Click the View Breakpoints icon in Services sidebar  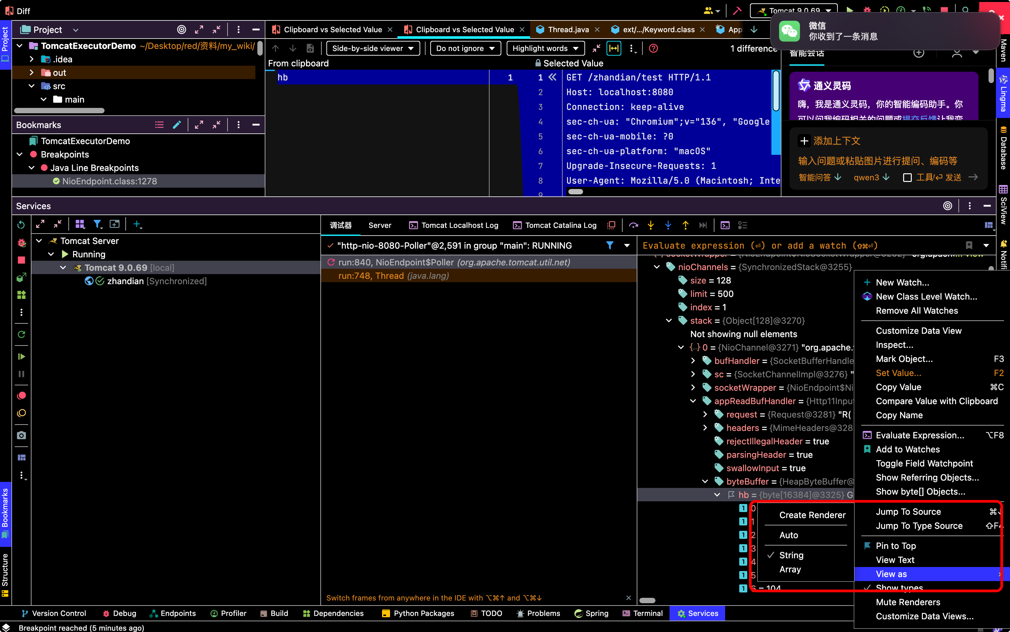pyautogui.click(x=21, y=395)
